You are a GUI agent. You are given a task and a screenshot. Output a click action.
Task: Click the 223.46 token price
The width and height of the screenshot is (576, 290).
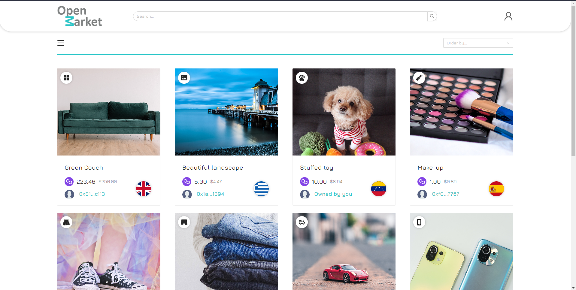coord(86,182)
